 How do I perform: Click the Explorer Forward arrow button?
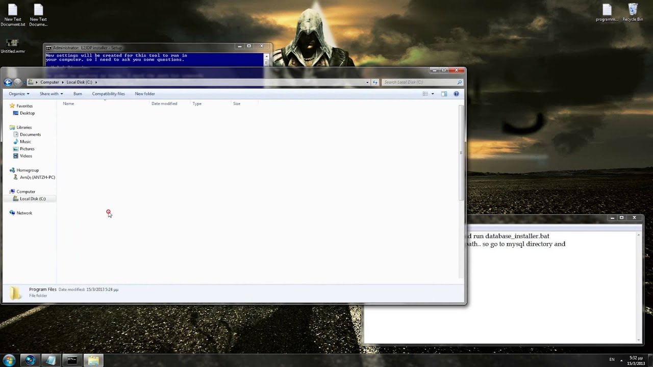click(x=18, y=82)
